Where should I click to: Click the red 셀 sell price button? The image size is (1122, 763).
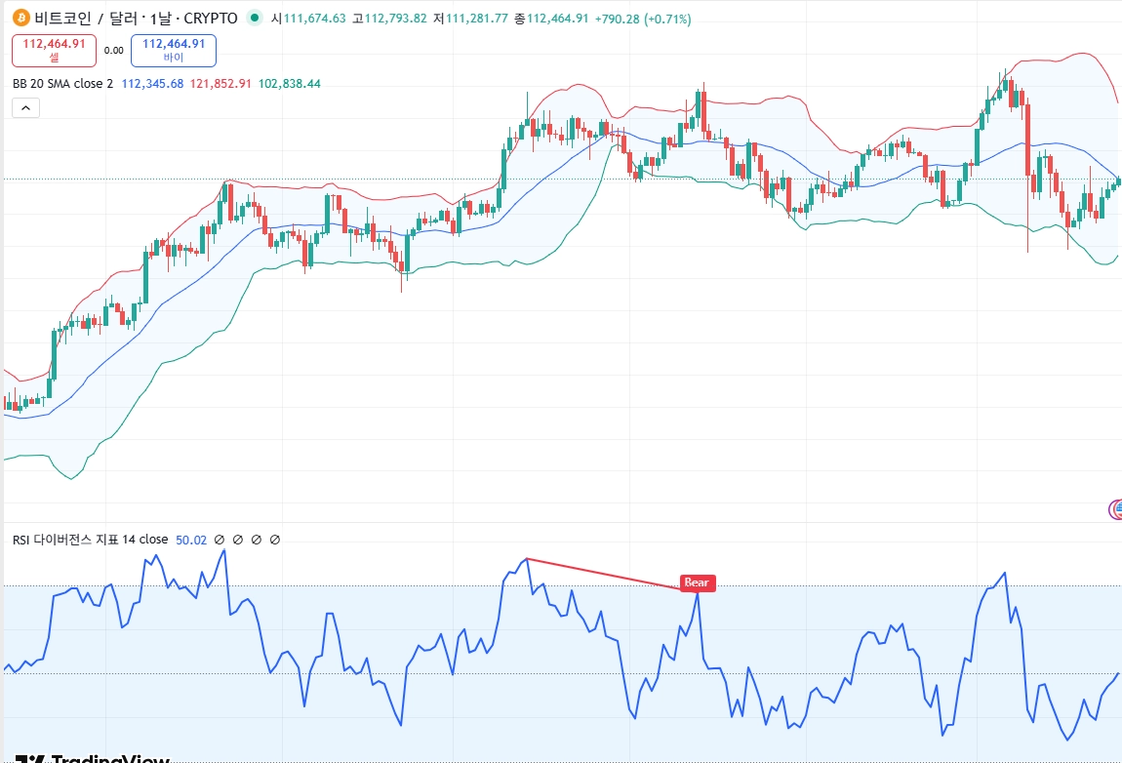55,50
